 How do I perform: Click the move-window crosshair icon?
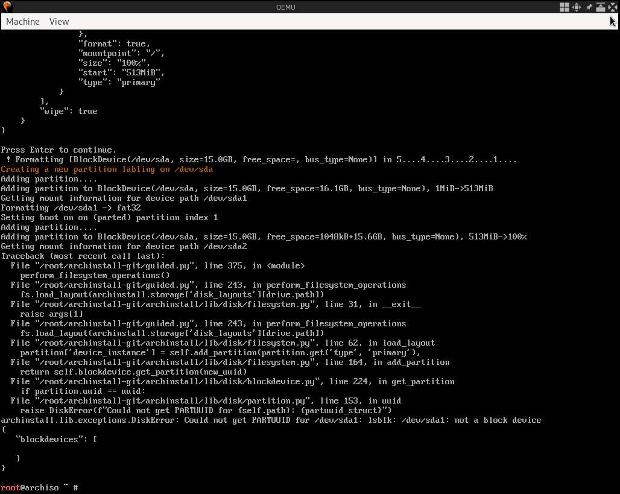[x=577, y=7]
